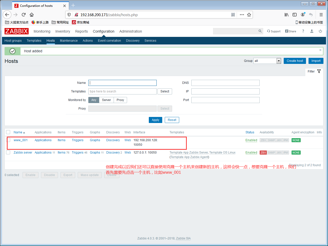Check the select-all hosts checkbox
The image size is (328, 246).
click(x=8, y=132)
